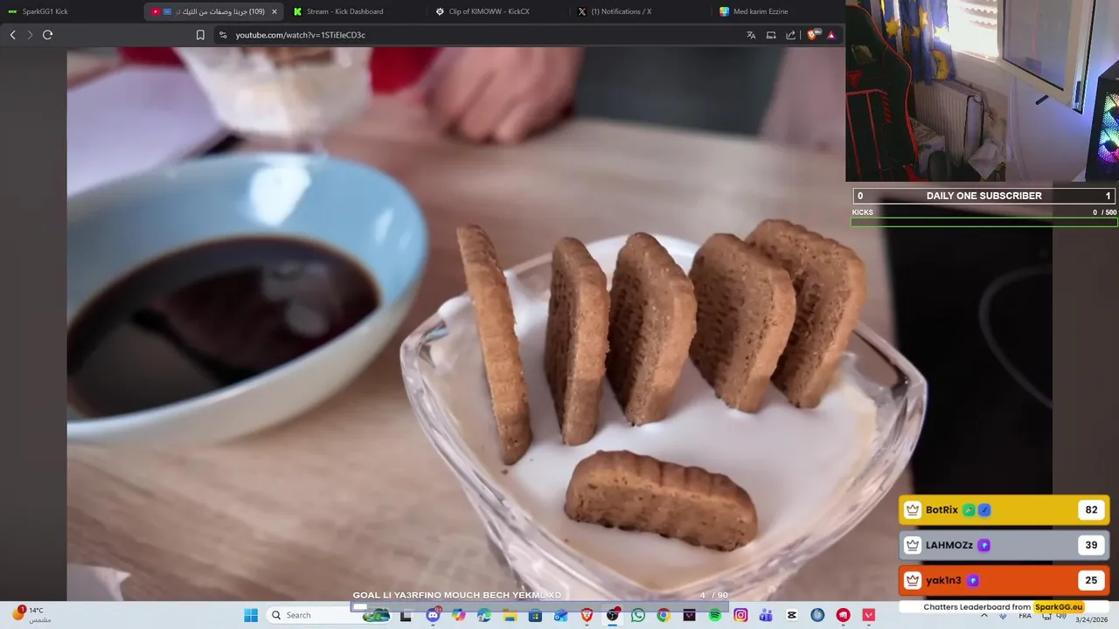Launch Copilot from the taskbar

click(458, 615)
